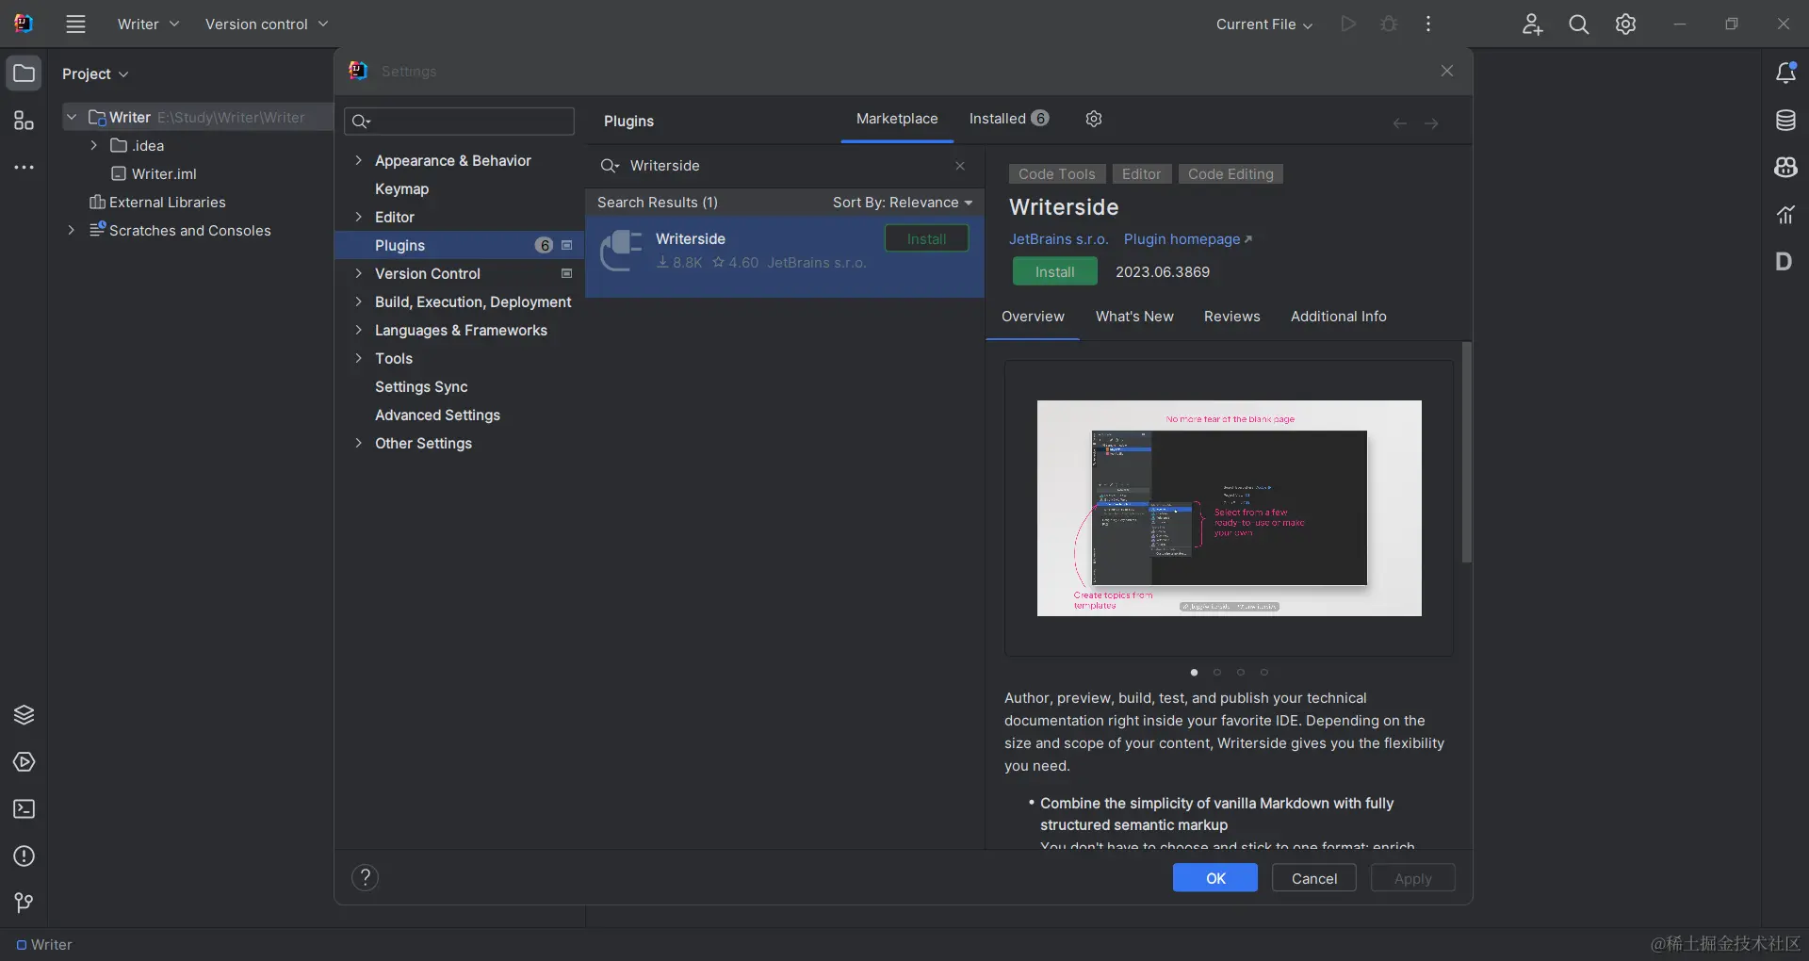Open the Version control dropdown
1809x961 pixels.
(x=267, y=24)
